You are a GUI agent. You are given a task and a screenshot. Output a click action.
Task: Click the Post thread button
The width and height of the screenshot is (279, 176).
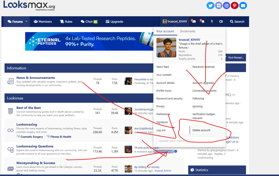(236, 57)
